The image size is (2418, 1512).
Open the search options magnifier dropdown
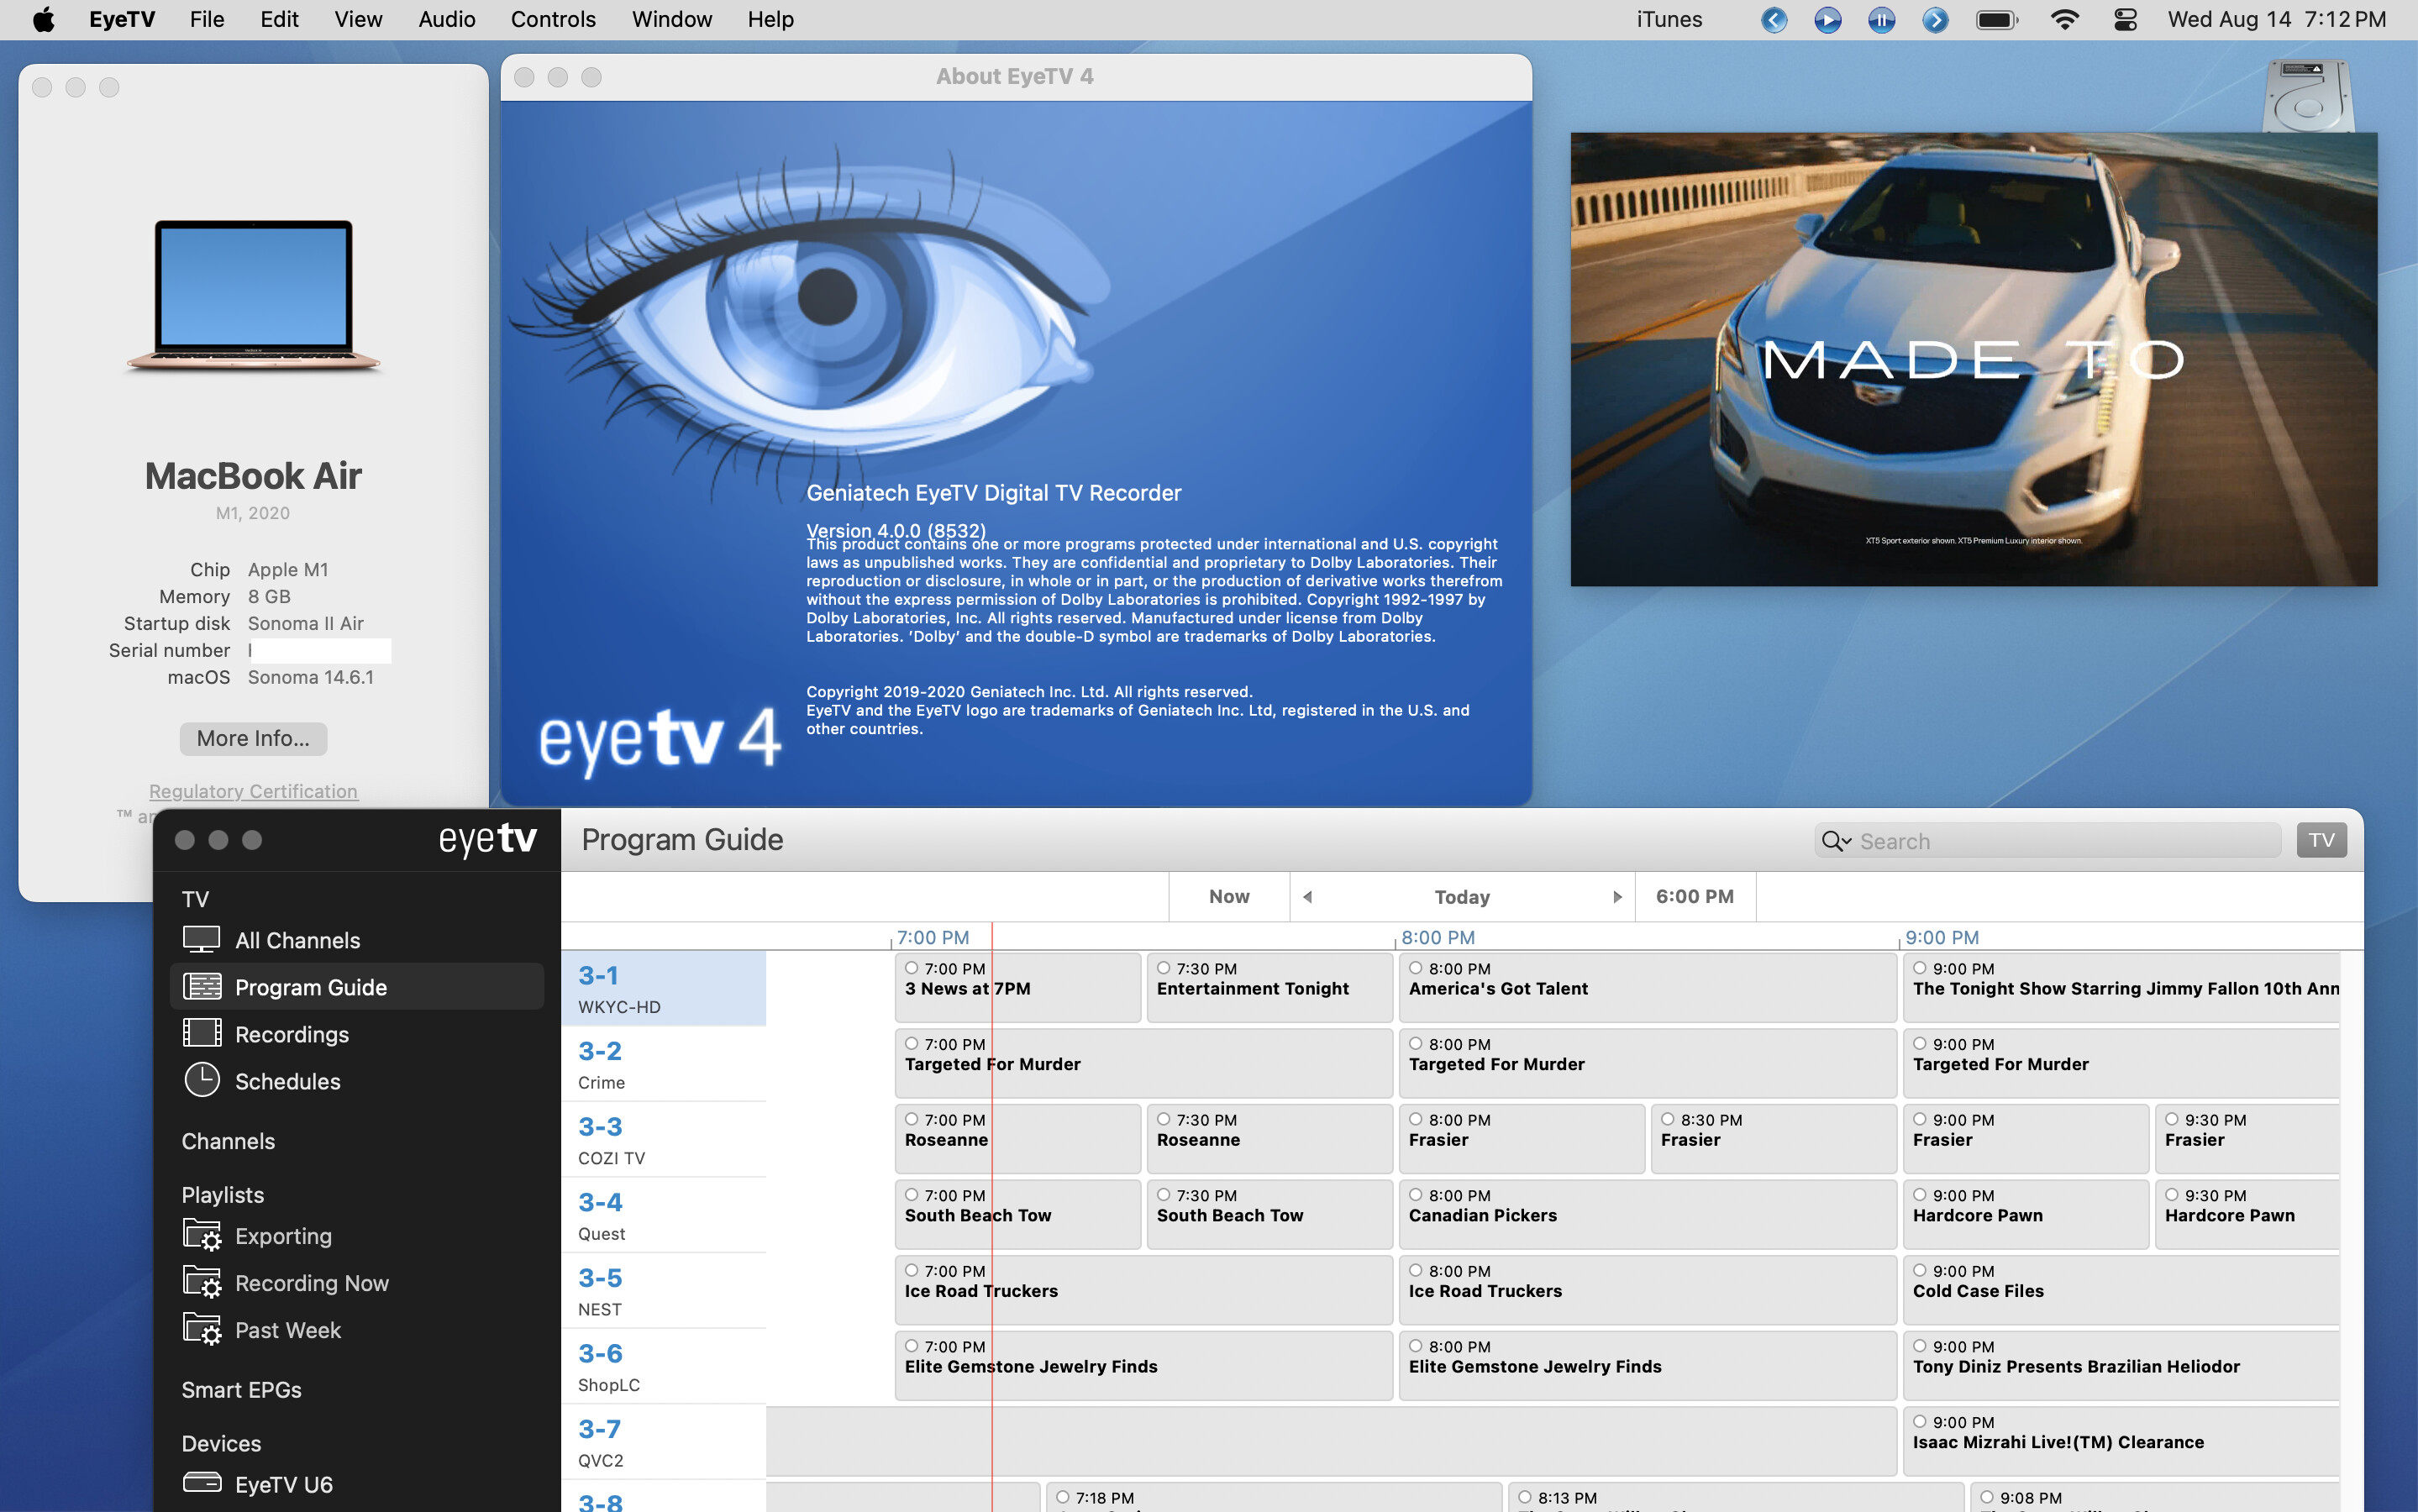pyautogui.click(x=1835, y=841)
